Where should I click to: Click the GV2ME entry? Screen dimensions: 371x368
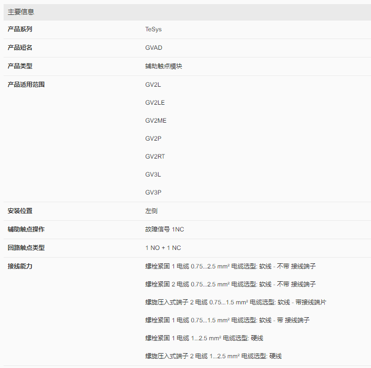[155, 121]
